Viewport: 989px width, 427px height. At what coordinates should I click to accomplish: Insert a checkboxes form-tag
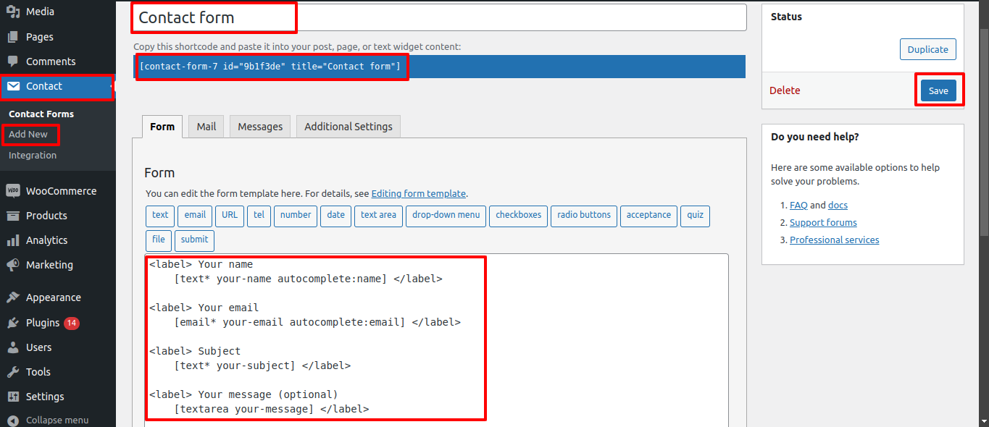coord(519,215)
